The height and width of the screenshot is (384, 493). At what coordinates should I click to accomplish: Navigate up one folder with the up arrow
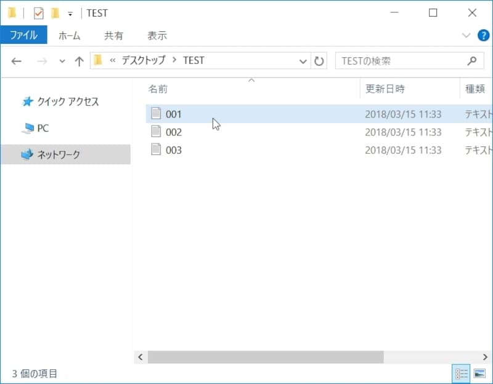click(79, 60)
